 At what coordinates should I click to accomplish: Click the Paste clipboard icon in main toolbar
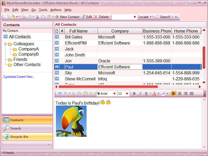pos(49,17)
